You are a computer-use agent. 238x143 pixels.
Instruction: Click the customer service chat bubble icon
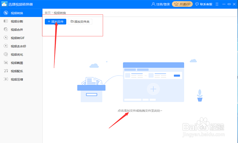click(x=197, y=4)
